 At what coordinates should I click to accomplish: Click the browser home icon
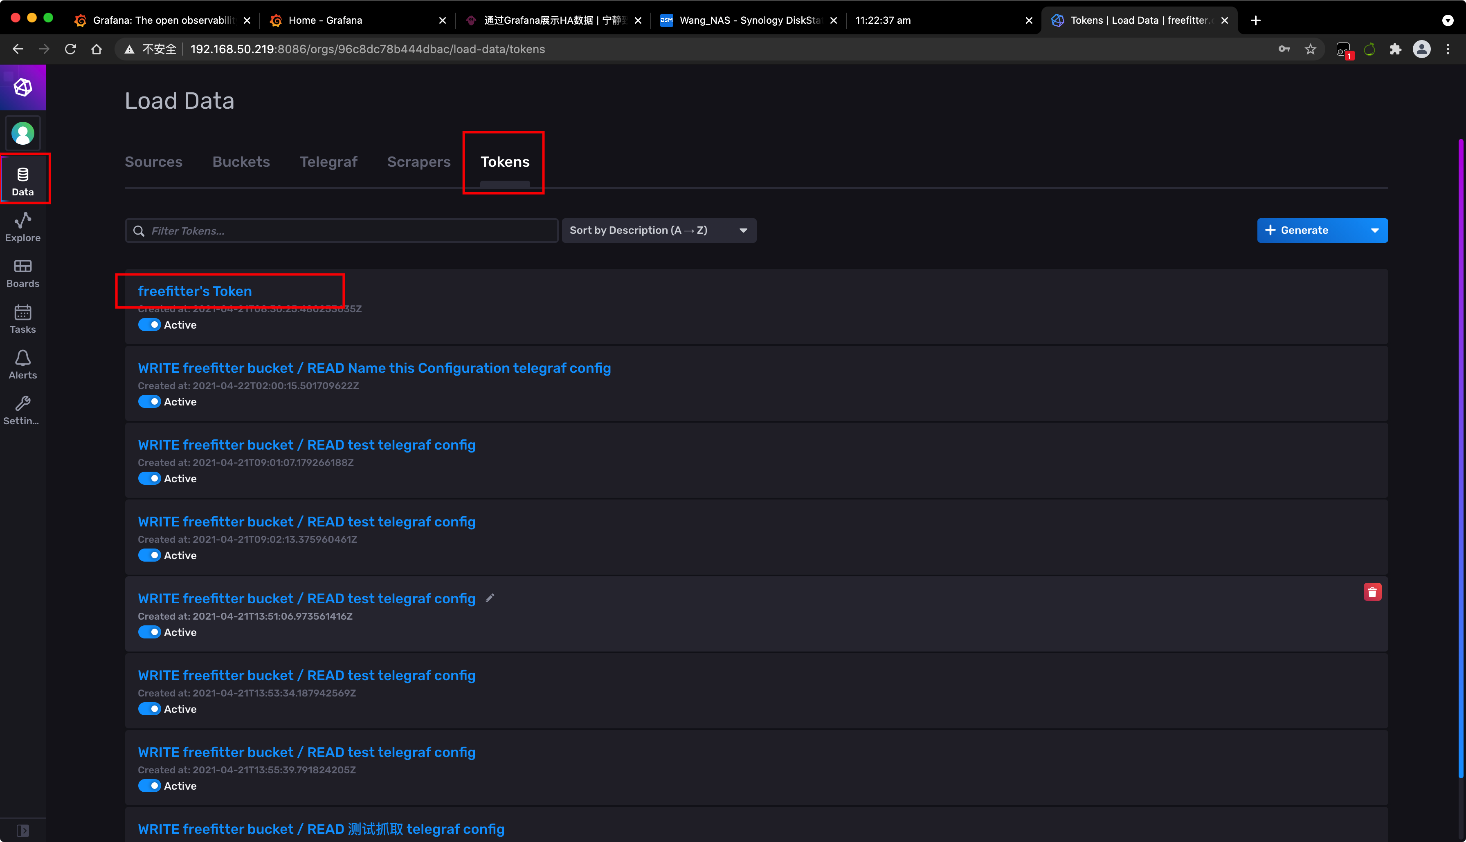pos(97,49)
